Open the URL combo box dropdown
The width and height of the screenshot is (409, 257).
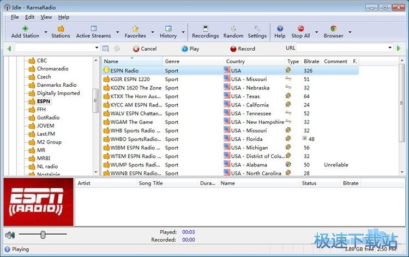pos(389,48)
